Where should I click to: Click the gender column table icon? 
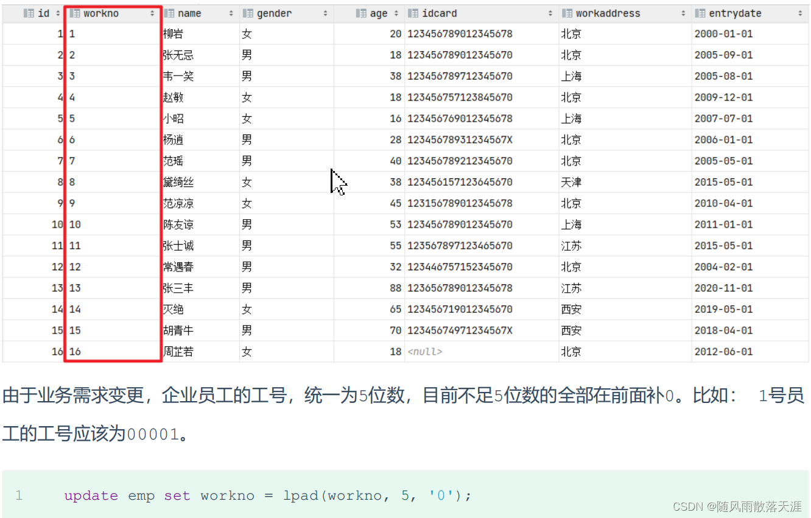coord(248,13)
